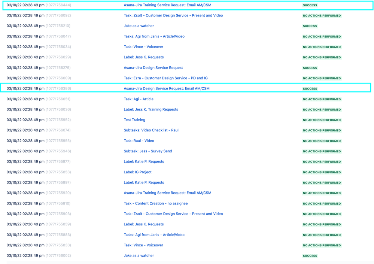
Task: Open Label: Katie P. Requests link, entry 10771755897
Action: (x=144, y=182)
